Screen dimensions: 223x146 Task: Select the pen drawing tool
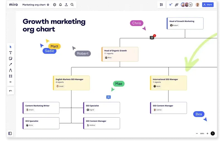pos(11,70)
